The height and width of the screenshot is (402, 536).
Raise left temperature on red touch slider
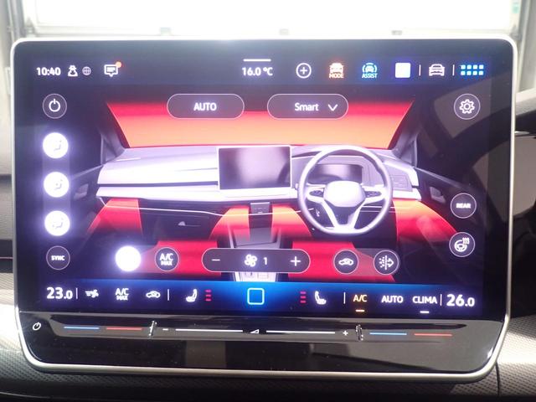coord(124,329)
